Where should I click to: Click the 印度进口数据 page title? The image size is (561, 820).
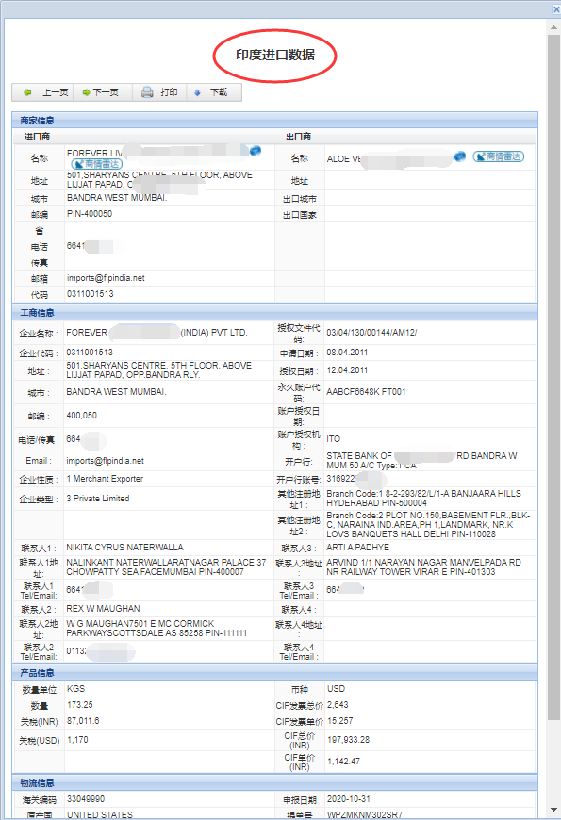pos(275,55)
